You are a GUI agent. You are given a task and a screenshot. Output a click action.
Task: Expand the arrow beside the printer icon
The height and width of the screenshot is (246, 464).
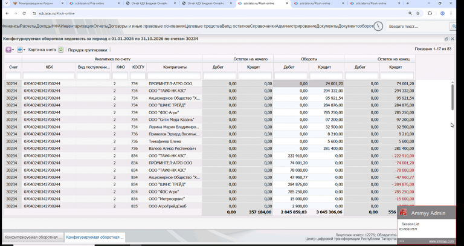(x=24, y=50)
